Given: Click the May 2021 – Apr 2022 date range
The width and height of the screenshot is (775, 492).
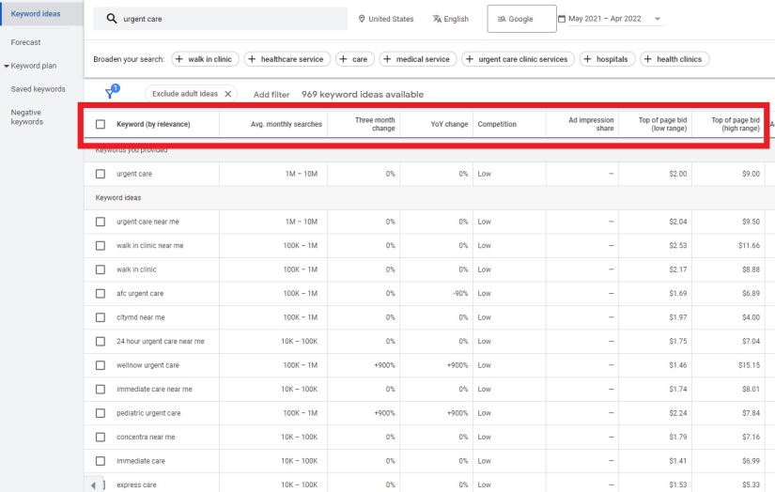Looking at the screenshot, I should tap(604, 19).
